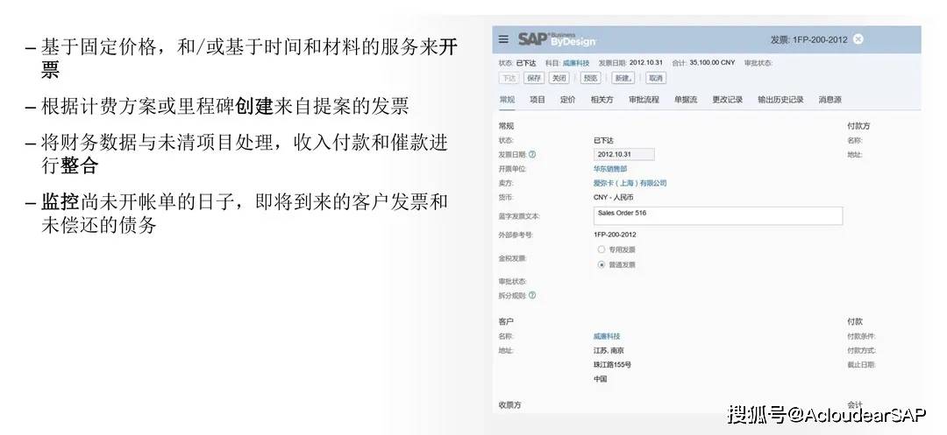Image resolution: width=947 pixels, height=435 pixels.
Task: Click the address text 江苏, 南京
Action: tap(609, 351)
